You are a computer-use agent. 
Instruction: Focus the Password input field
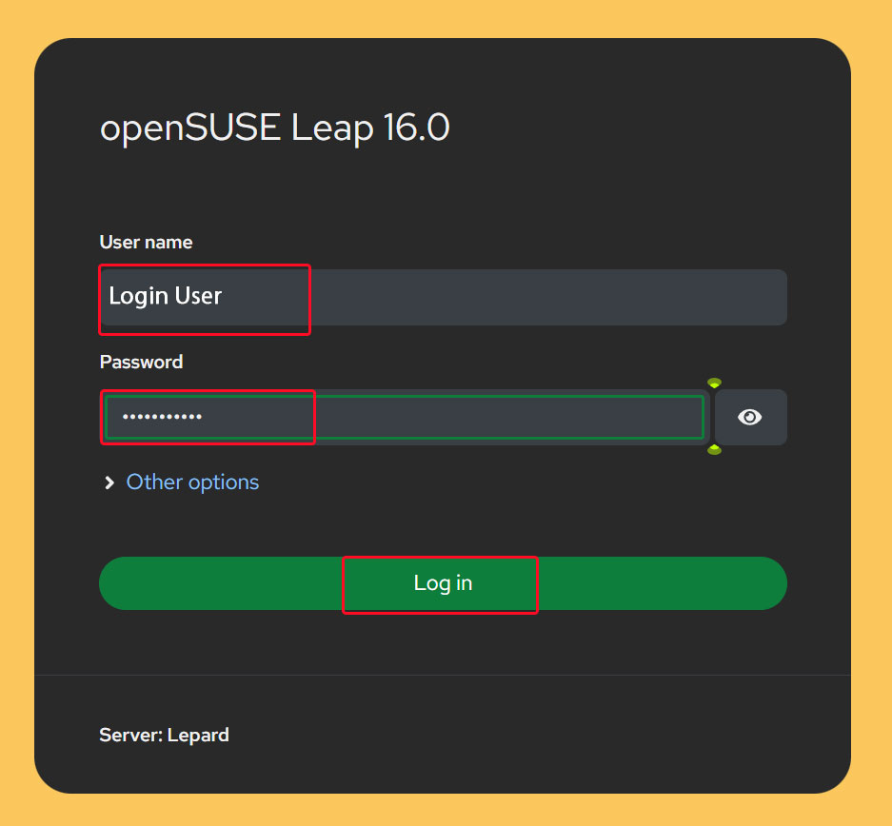[405, 417]
